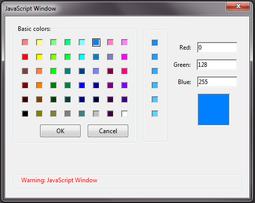
Task: Select the topmost shade in the blue shade column
Action: [x=155, y=43]
